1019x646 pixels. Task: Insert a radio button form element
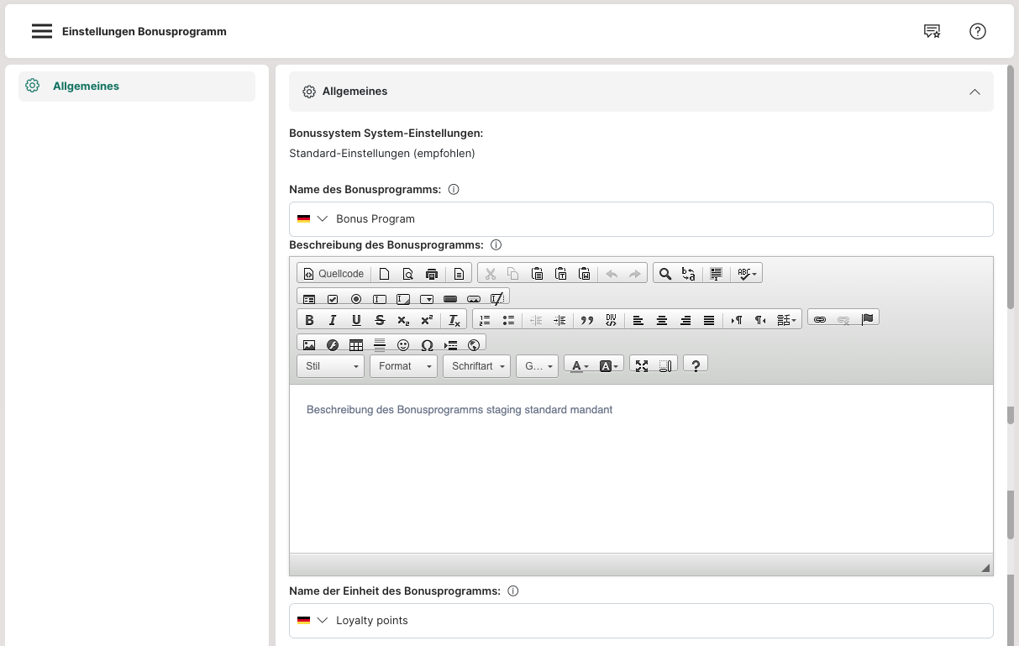(x=356, y=298)
